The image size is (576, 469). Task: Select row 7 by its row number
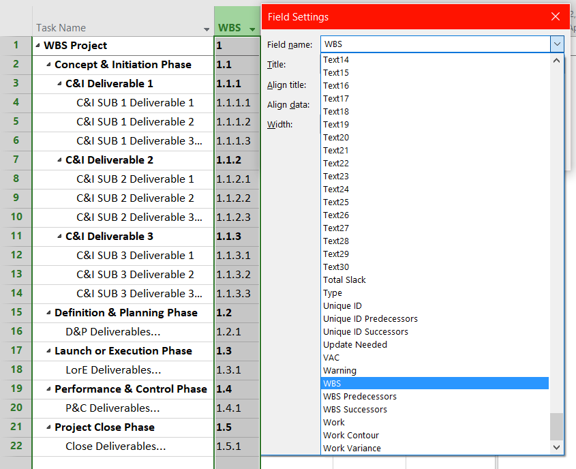(16, 160)
